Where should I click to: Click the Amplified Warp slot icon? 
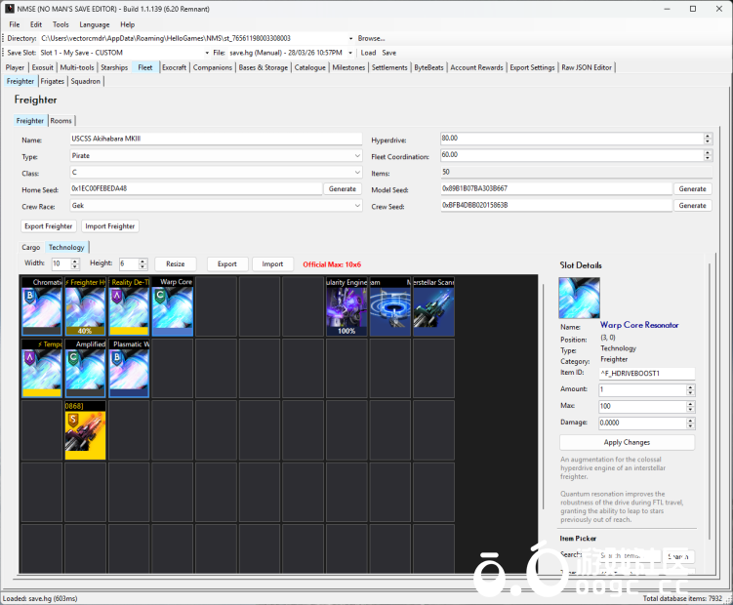86,373
